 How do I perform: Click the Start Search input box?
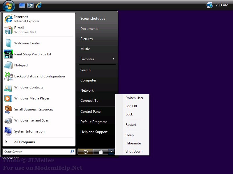pos(36,152)
